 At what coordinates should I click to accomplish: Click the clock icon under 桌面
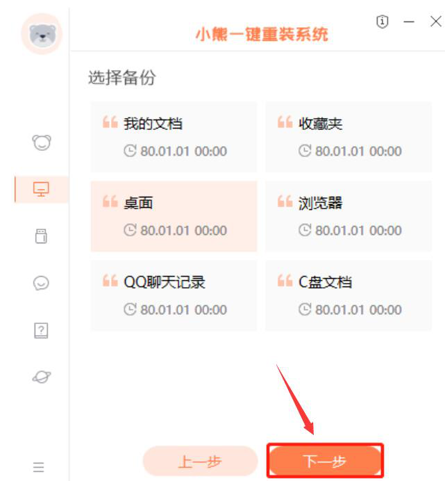pos(130,230)
